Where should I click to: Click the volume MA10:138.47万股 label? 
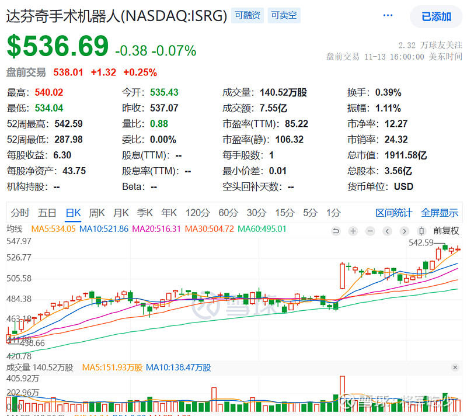[179, 368]
